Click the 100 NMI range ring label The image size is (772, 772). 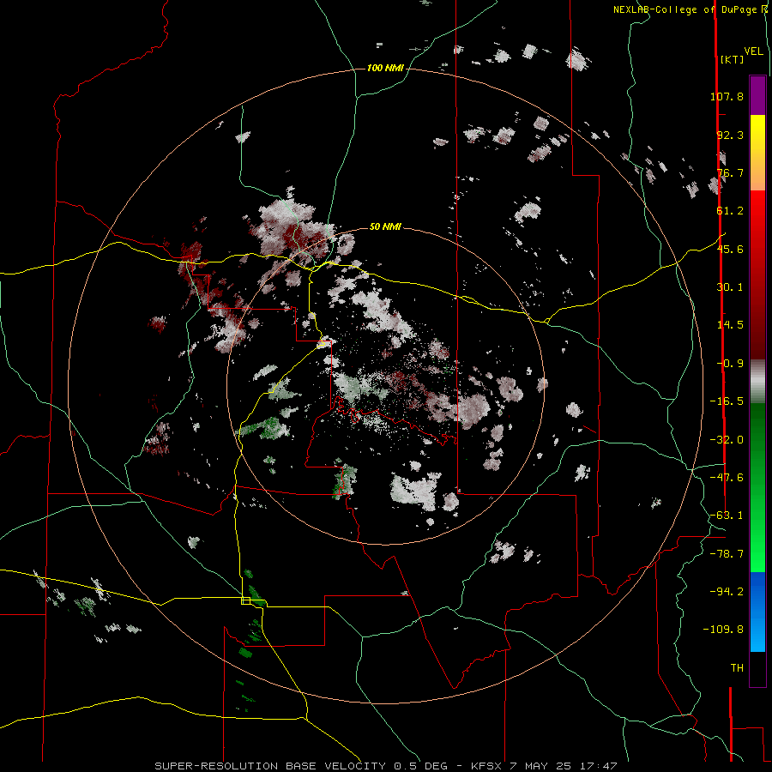click(385, 68)
